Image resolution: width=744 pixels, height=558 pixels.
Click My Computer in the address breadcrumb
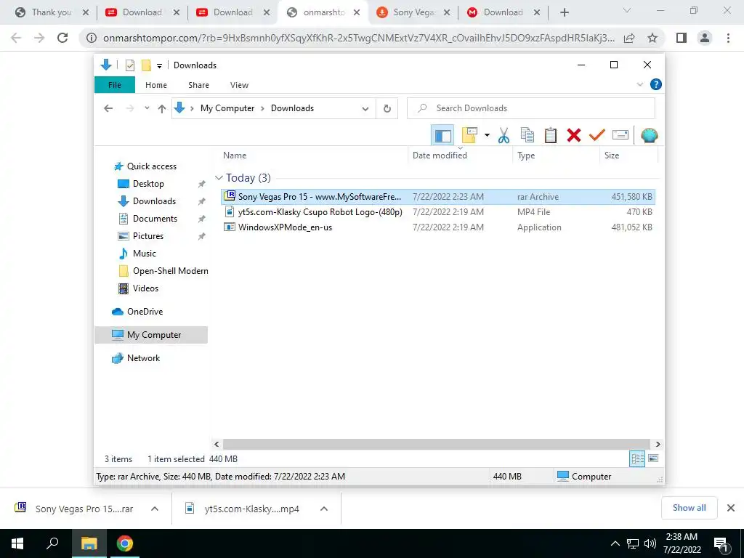pyautogui.click(x=227, y=108)
